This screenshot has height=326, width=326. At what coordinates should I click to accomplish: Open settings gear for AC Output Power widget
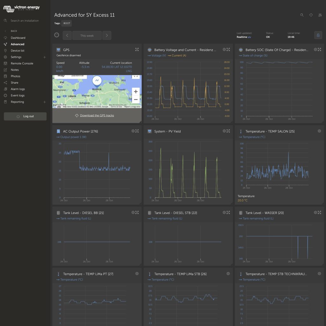pos(133,131)
